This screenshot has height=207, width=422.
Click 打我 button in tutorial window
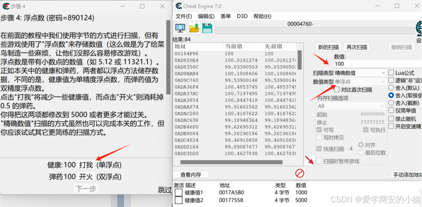tap(86, 165)
